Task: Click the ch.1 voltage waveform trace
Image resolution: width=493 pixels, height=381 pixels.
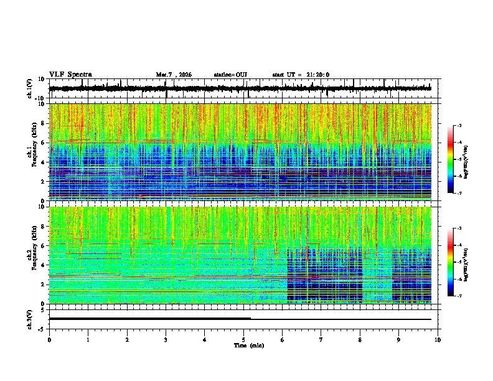Action: pyautogui.click(x=240, y=88)
